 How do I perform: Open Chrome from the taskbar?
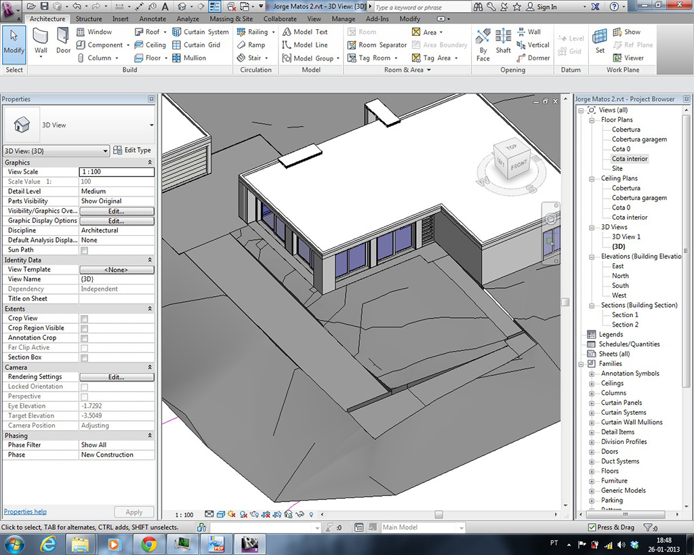click(148, 543)
